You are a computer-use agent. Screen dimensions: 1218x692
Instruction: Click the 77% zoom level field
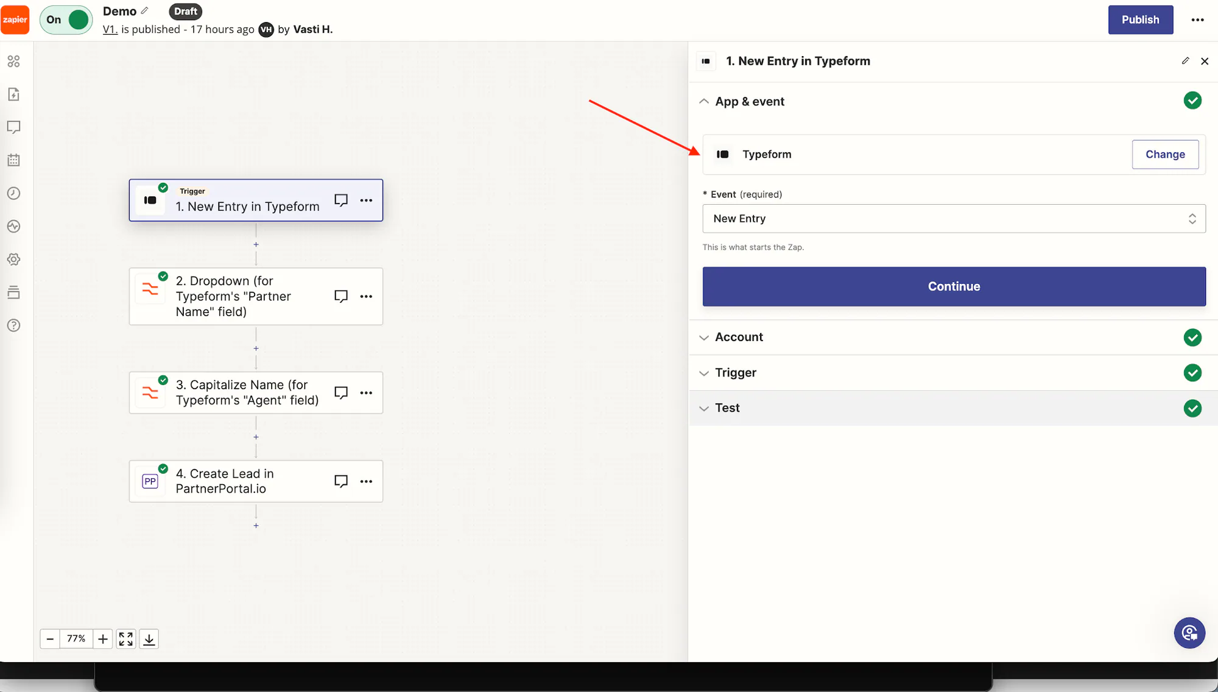coord(76,639)
